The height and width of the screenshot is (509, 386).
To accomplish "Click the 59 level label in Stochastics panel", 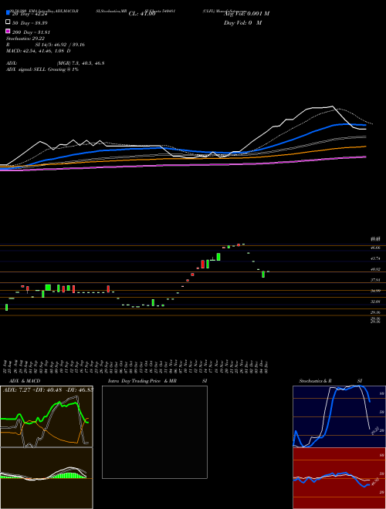I will [x=382, y=412].
